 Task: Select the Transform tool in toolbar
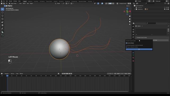pos(2,25)
